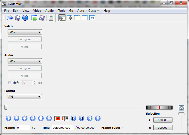Seek to the next black frame

tap(82, 119)
